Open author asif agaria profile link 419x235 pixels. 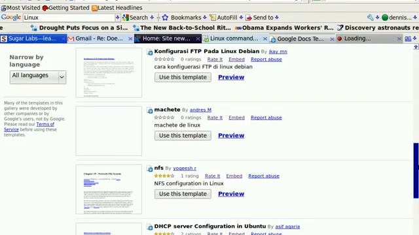287,227
